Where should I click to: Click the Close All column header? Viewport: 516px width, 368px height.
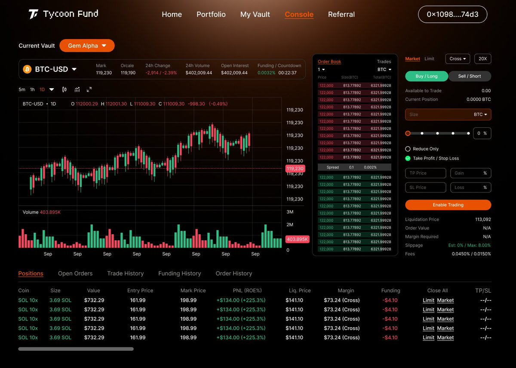(x=438, y=291)
